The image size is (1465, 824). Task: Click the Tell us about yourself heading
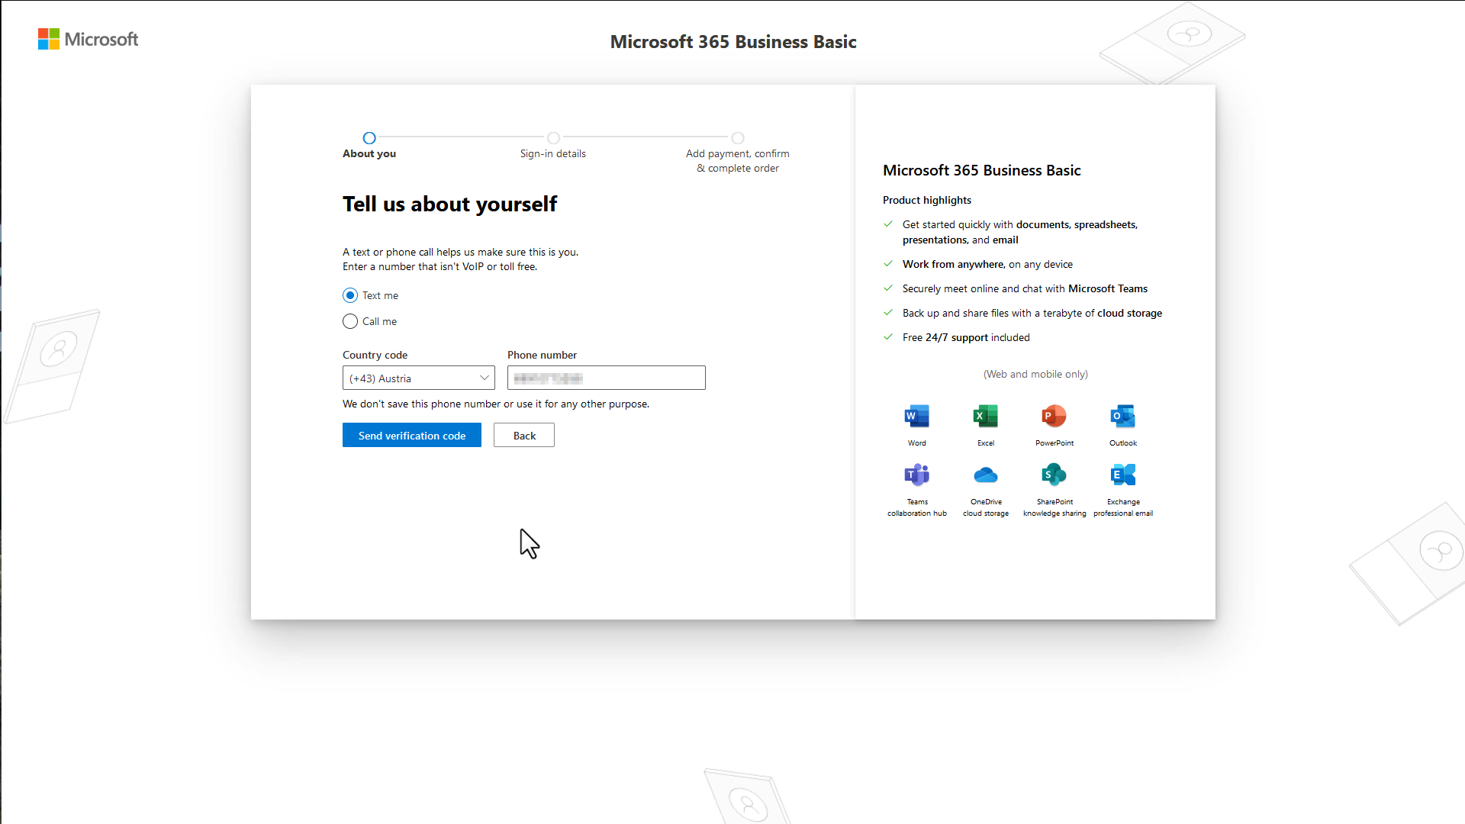(x=449, y=204)
